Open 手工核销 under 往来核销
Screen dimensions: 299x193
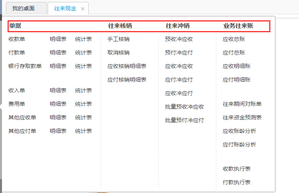pos(118,39)
